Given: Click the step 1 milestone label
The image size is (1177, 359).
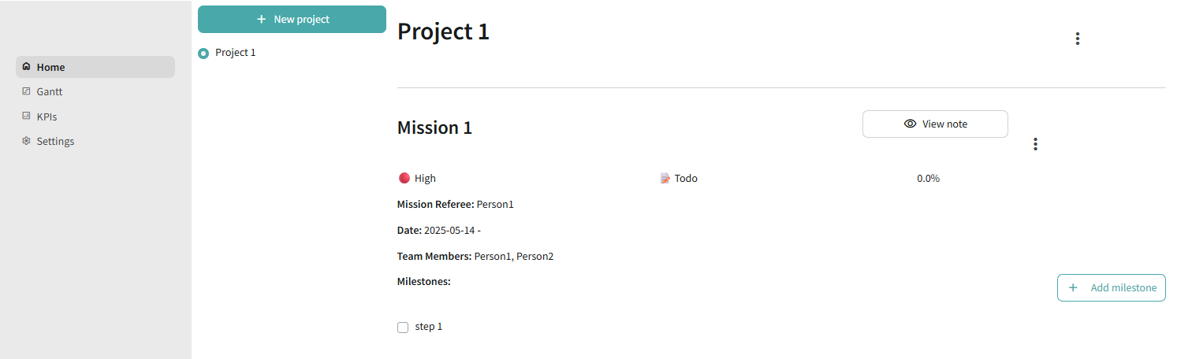Looking at the screenshot, I should [429, 326].
